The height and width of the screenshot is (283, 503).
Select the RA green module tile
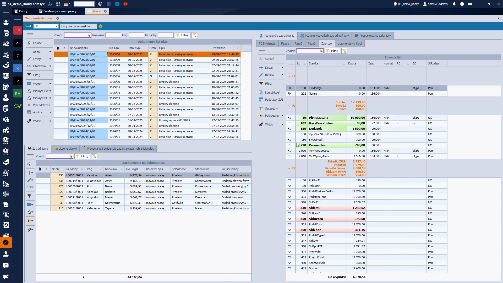pyautogui.click(x=18, y=94)
